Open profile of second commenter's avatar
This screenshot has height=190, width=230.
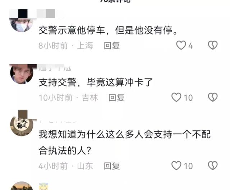[x=22, y=74]
